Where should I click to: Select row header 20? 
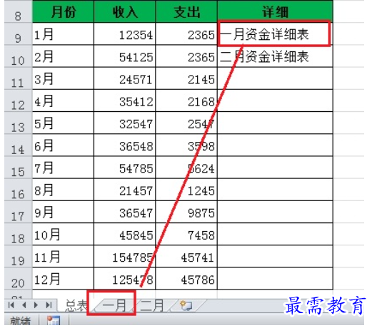click(18, 279)
